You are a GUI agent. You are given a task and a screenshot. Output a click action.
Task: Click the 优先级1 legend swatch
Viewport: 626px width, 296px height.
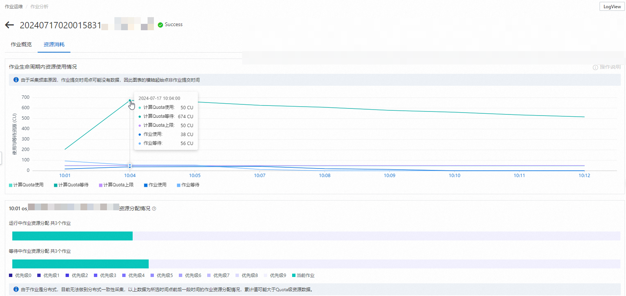tap(39, 275)
